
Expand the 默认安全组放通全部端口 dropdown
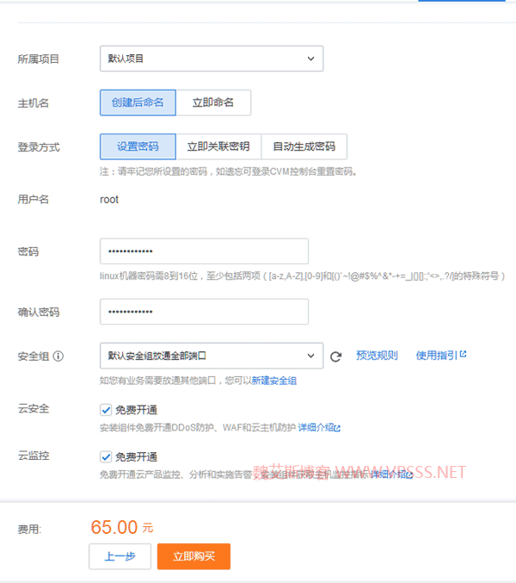click(x=211, y=356)
